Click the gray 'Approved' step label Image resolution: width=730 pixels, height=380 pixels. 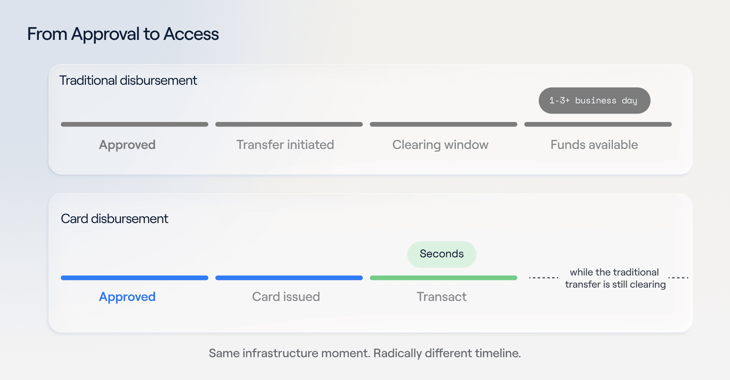pyautogui.click(x=127, y=145)
